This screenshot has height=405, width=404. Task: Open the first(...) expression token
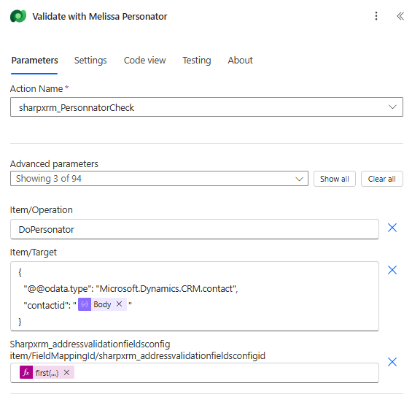tap(47, 373)
